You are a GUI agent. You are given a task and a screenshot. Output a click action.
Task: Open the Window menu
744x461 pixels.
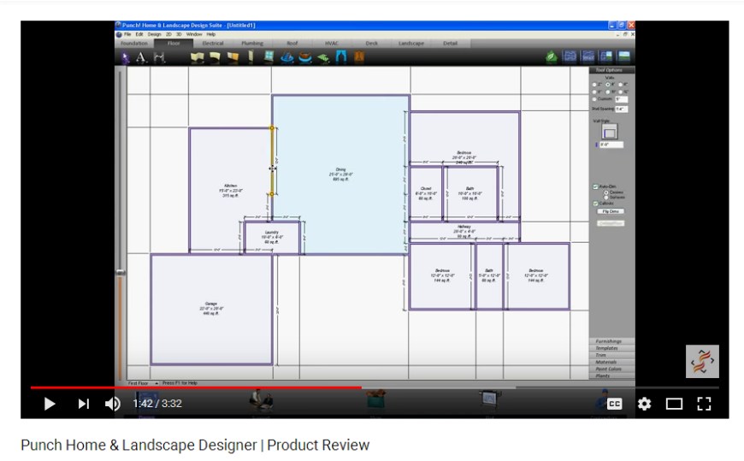tap(194, 34)
